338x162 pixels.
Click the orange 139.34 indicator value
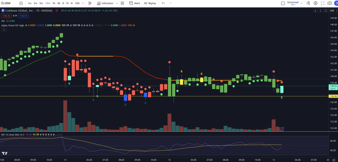tap(131, 25)
